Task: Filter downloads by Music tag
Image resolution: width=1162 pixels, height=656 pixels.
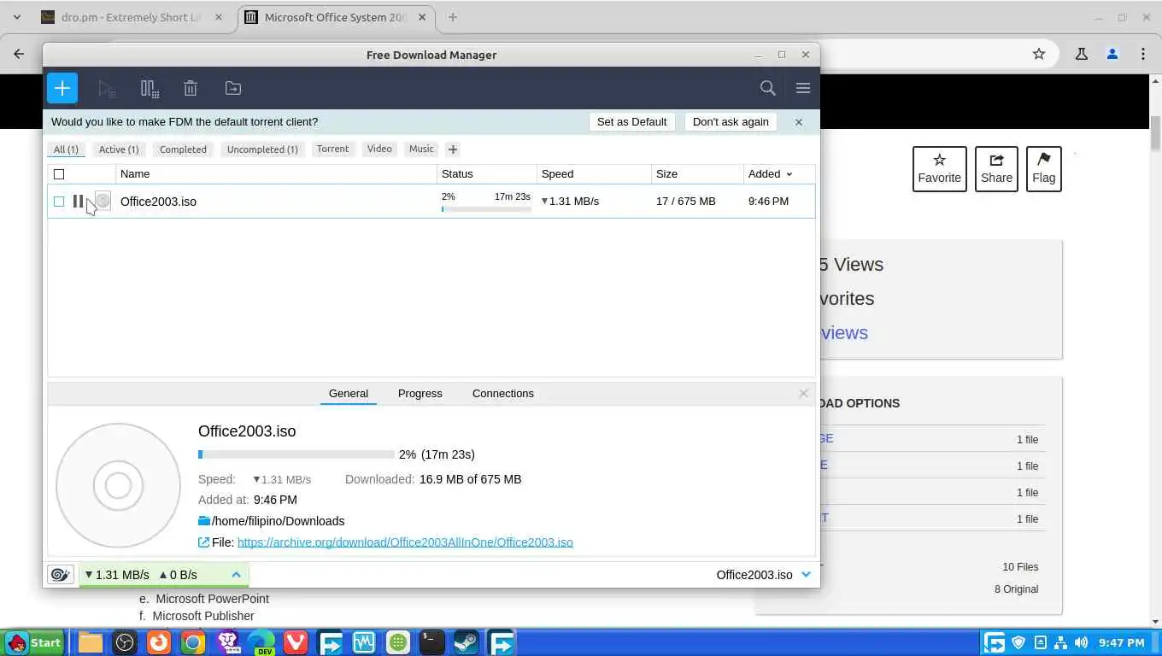Action: [x=421, y=149]
